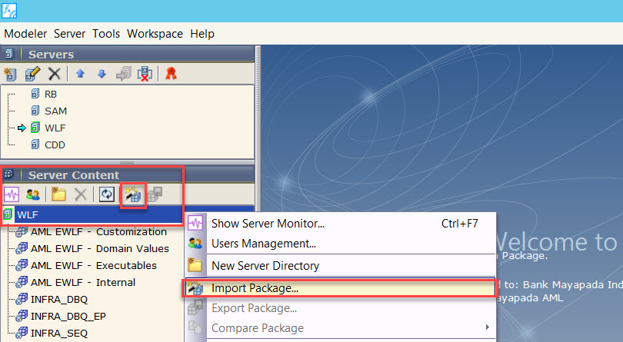Click the AML EWLF - Customization package icon

(22, 231)
